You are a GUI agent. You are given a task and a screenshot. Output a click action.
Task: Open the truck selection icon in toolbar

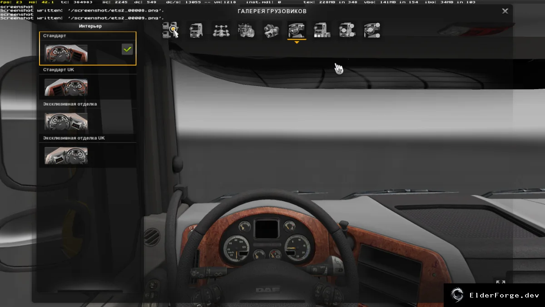170,30
